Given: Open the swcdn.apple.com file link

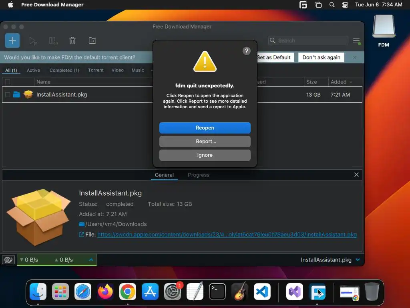Looking at the screenshot, I should pos(227,234).
